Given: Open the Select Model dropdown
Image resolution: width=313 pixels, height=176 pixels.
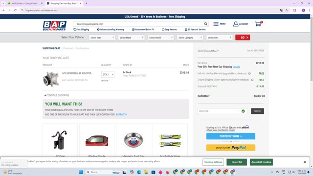Looking at the screenshot, I should [x=161, y=38].
